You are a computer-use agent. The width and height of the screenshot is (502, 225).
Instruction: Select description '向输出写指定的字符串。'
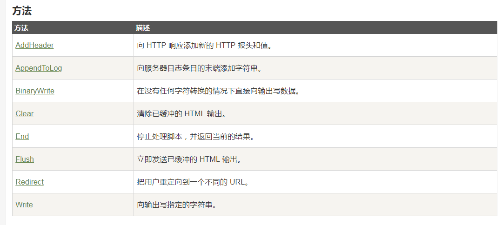click(177, 205)
